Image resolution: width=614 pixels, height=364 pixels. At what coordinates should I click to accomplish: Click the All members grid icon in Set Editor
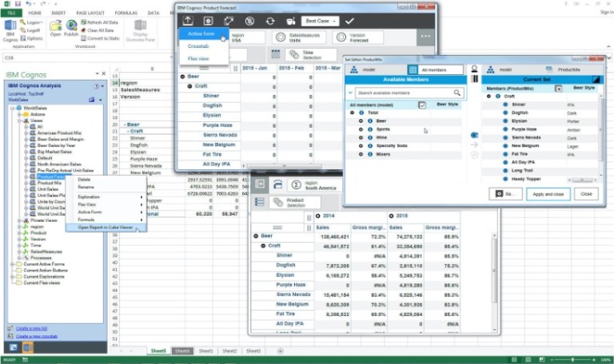[413, 69]
